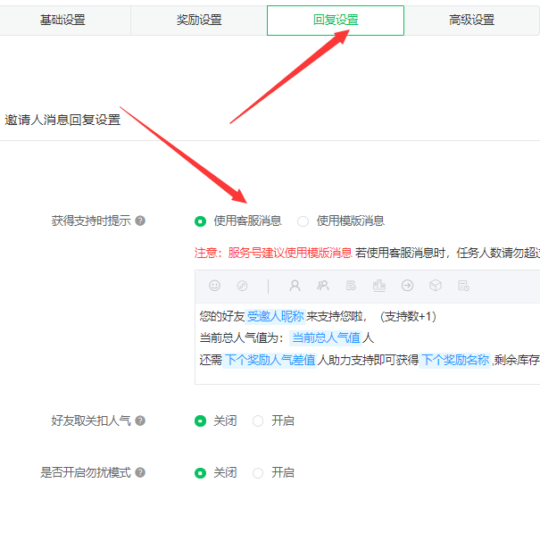This screenshot has width=540, height=533.
Task: Click the cube box toolbar icon
Action: click(x=436, y=286)
